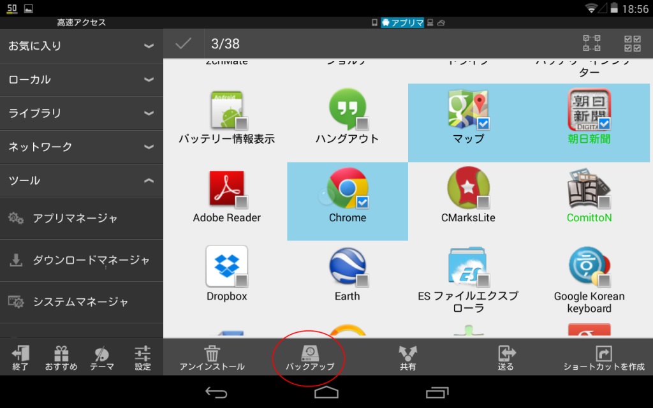The image size is (653, 408).
Task: Tick the バッテリー情報表示 checkbox
Action: click(242, 123)
